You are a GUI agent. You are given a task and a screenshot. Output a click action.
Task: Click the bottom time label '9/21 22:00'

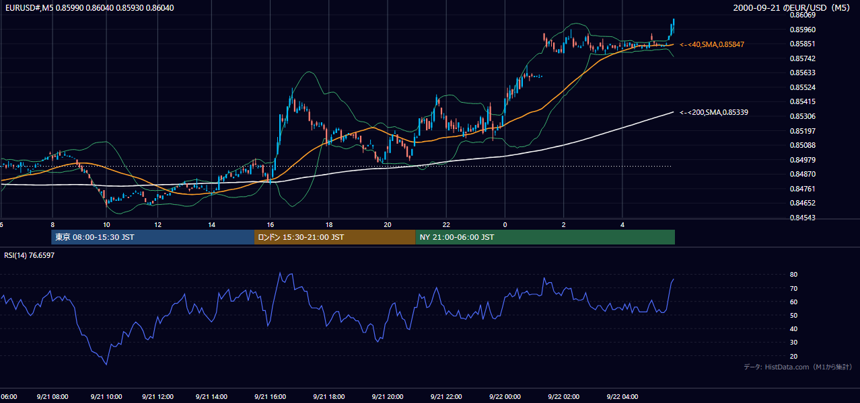(x=446, y=396)
